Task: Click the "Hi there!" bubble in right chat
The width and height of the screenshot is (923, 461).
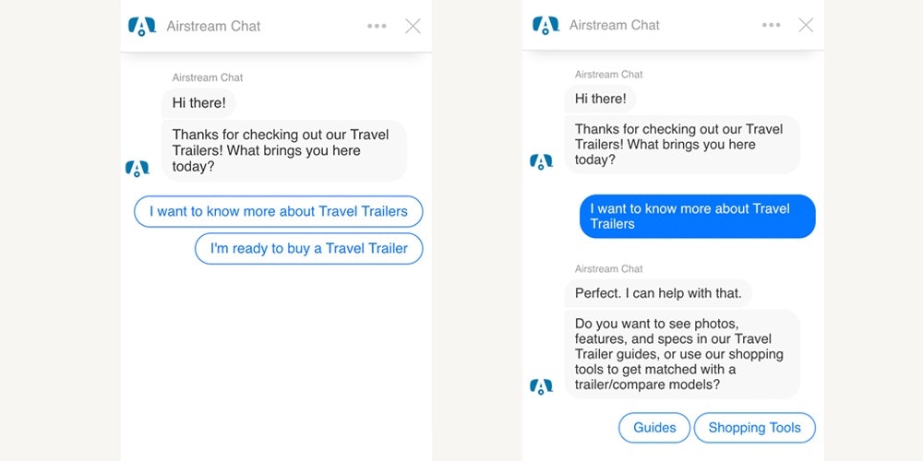Action: 601,99
